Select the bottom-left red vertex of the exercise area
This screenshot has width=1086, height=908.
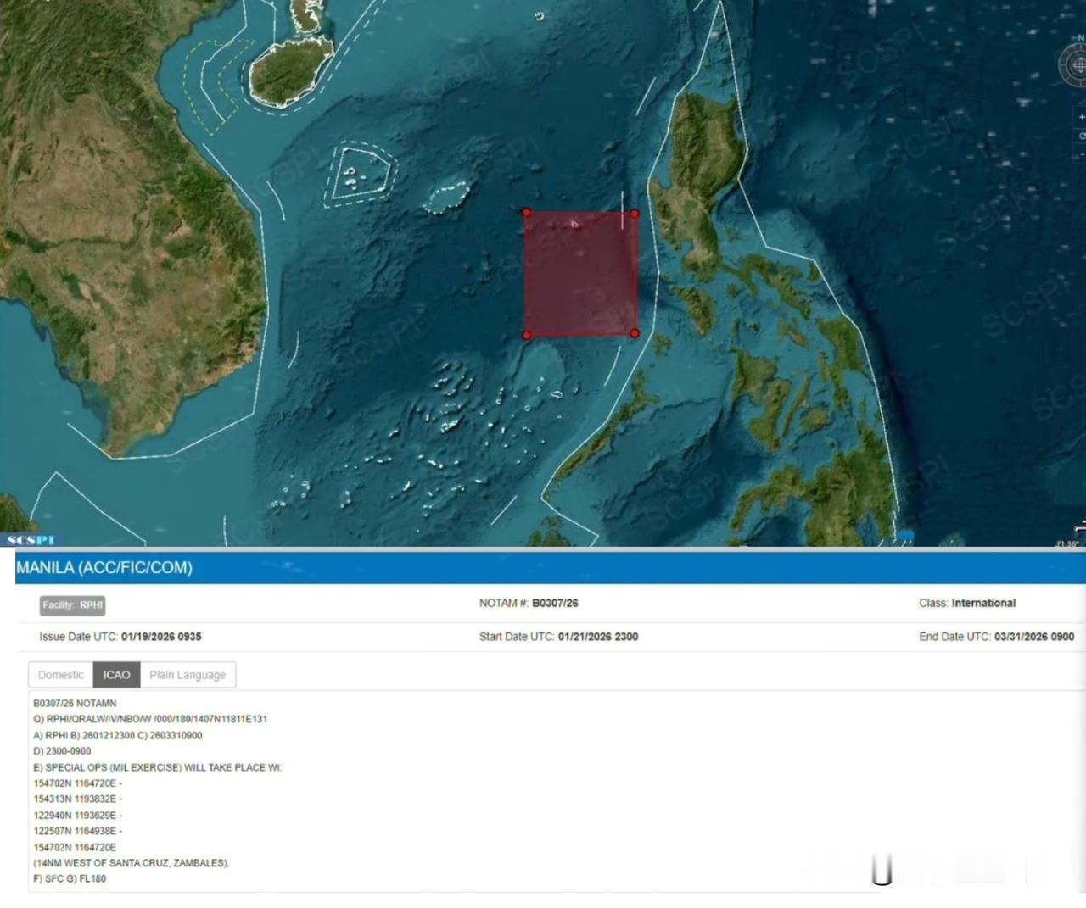click(527, 336)
